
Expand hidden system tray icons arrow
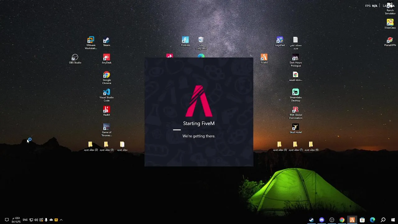coord(61,220)
